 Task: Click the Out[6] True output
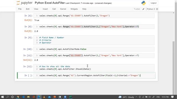coord(37,20)
